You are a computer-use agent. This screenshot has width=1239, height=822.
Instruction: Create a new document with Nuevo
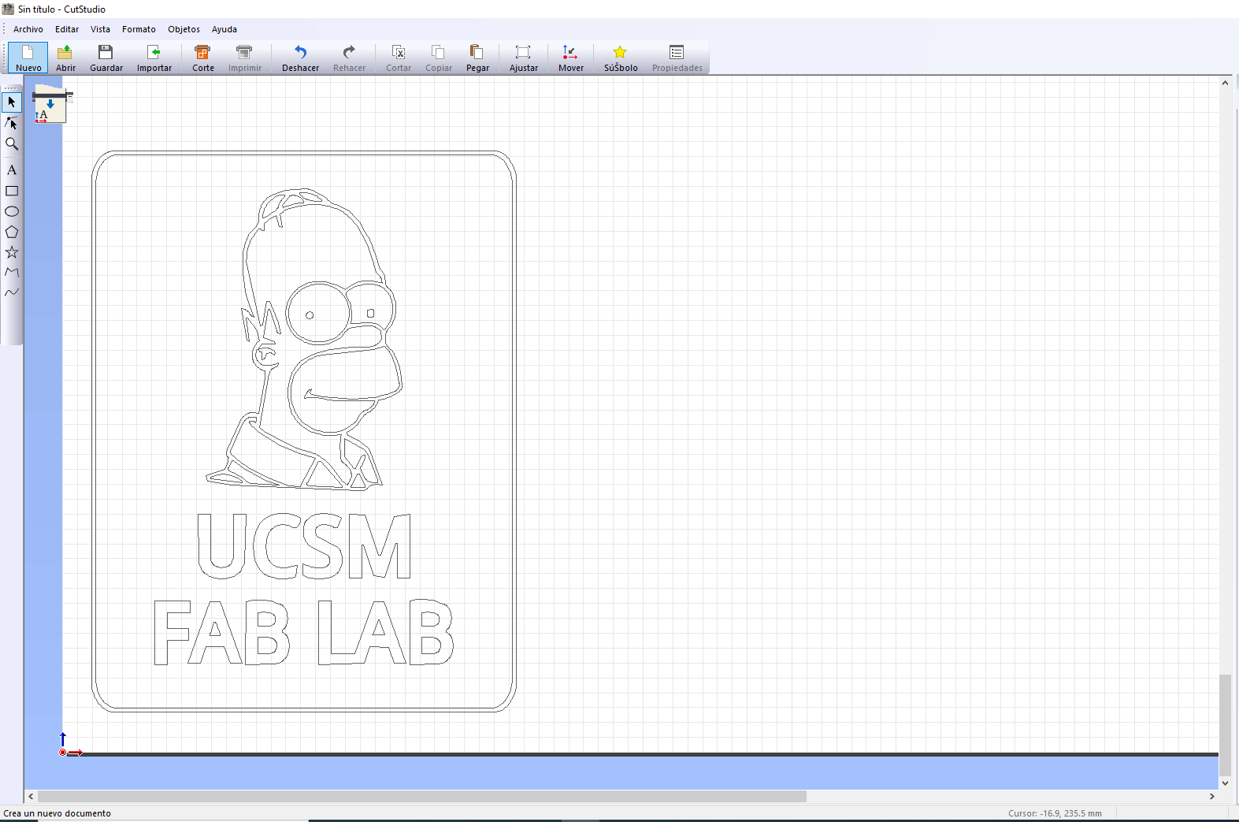[x=28, y=58]
